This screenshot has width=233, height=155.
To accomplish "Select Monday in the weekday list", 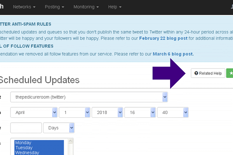I will point(23,143).
